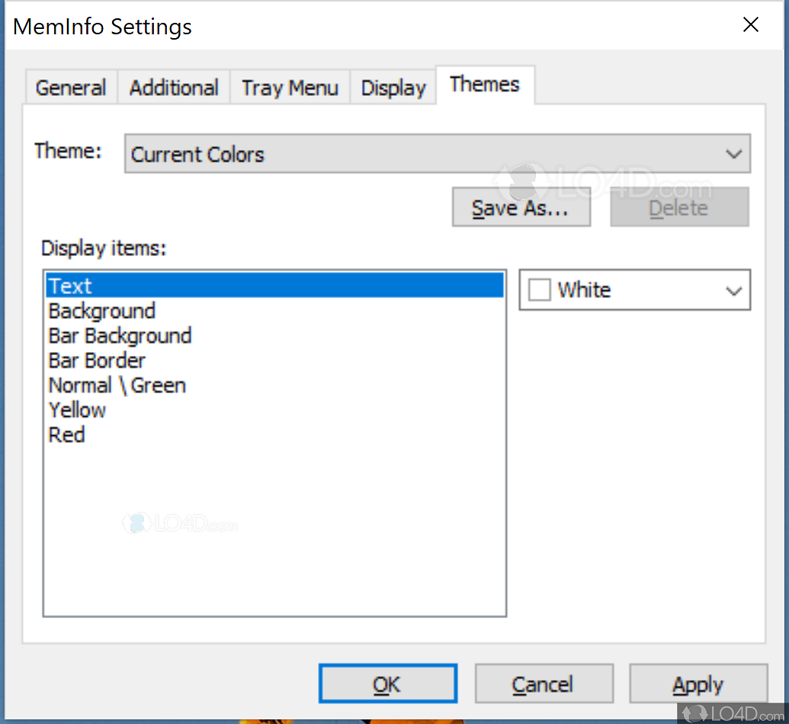
Task: Click the white color swatch preview
Action: pyautogui.click(x=540, y=290)
